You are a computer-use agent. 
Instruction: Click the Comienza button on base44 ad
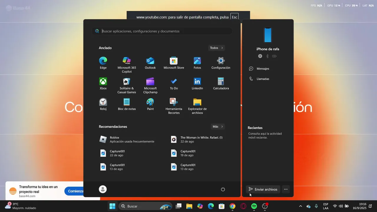74,191
